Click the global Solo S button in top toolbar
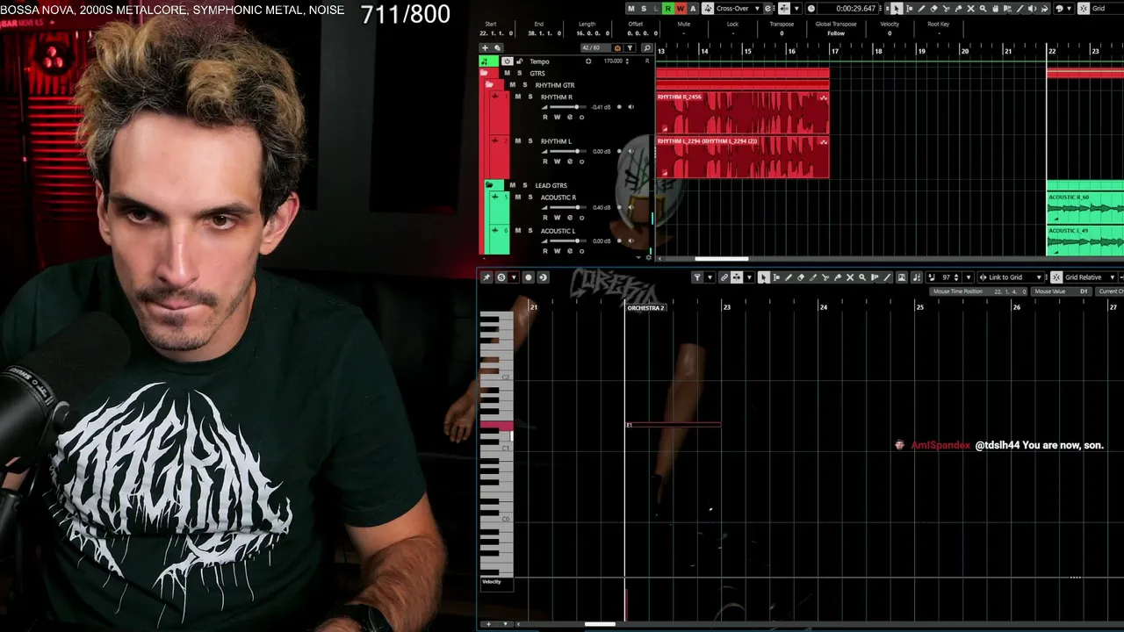This screenshot has width=1124, height=632. [x=643, y=9]
